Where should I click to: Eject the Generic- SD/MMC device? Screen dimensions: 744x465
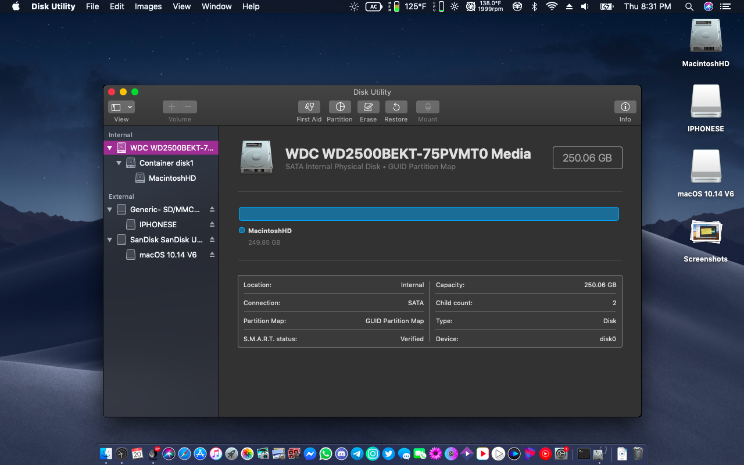[212, 209]
